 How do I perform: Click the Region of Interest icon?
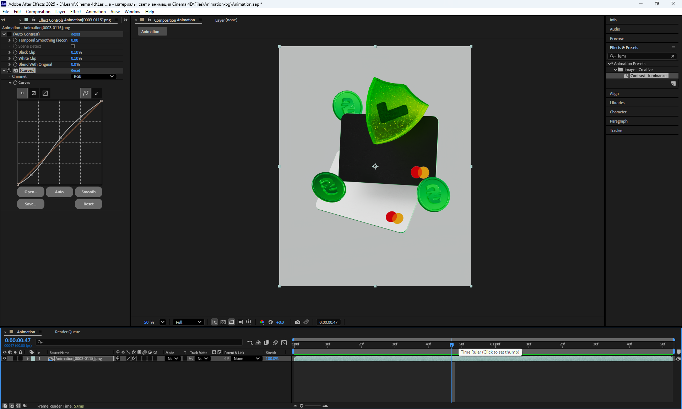click(240, 322)
